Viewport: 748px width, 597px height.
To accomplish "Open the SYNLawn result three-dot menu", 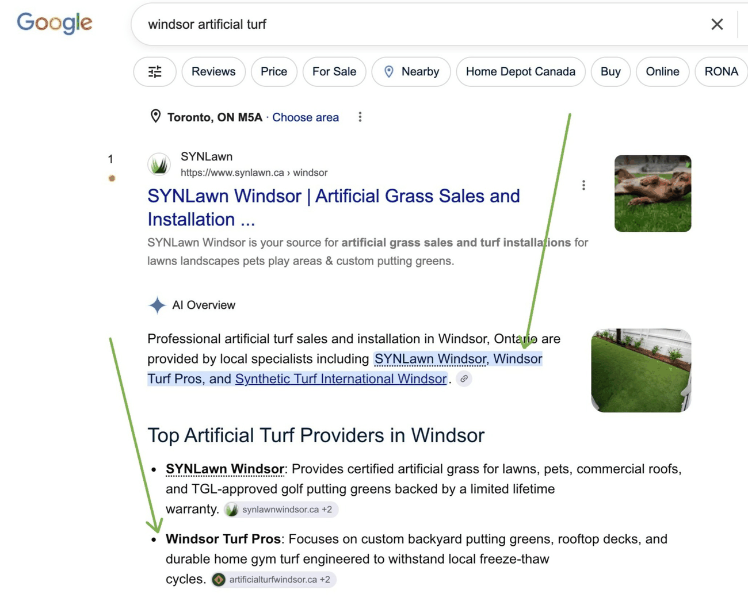I will [583, 185].
